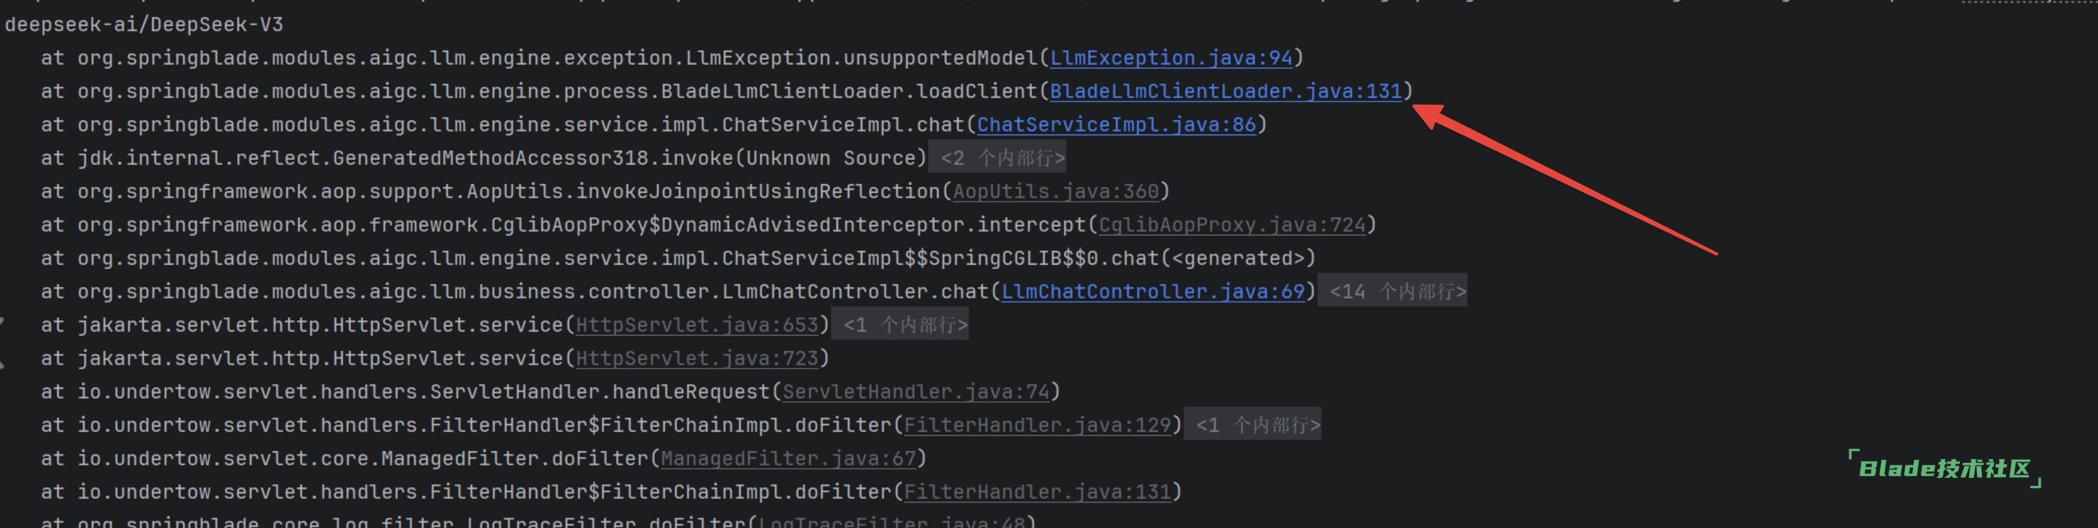Click the BladeLlmClientLoader.java:131 source link
The width and height of the screenshot is (2098, 528).
[1225, 91]
